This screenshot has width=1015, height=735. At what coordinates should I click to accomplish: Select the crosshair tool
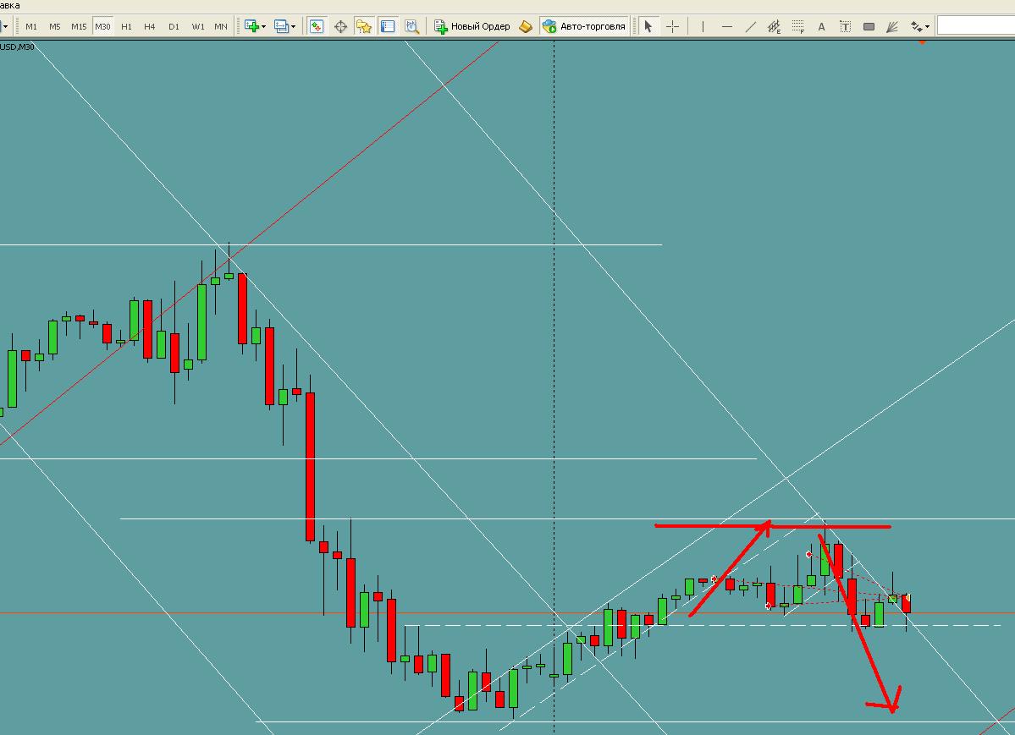coord(672,26)
